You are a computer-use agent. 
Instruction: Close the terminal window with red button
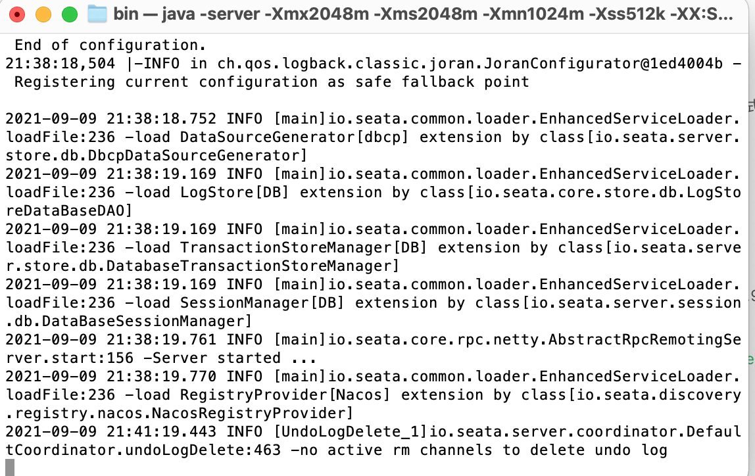[x=17, y=15]
